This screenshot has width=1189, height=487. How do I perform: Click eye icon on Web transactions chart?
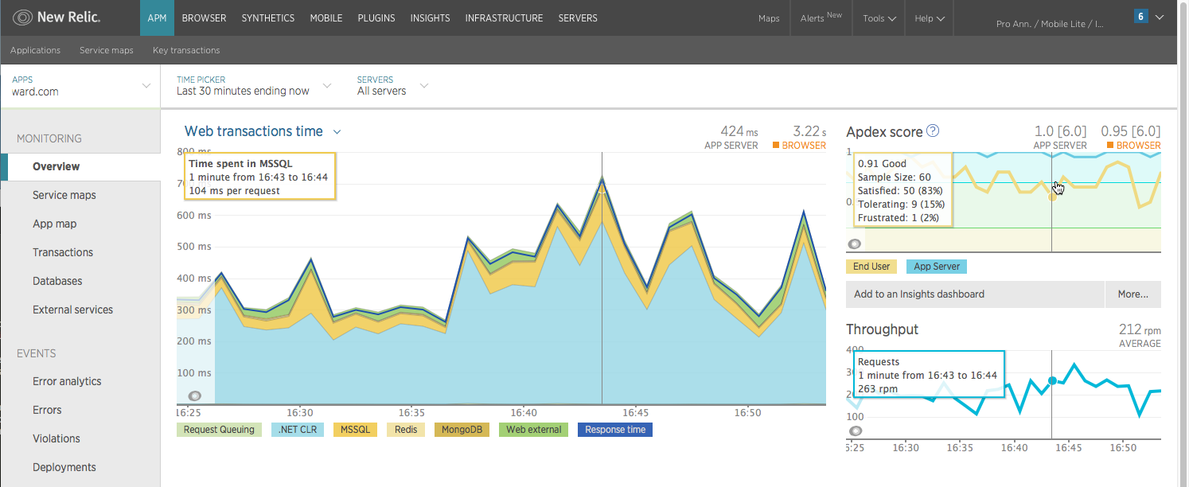click(x=194, y=395)
